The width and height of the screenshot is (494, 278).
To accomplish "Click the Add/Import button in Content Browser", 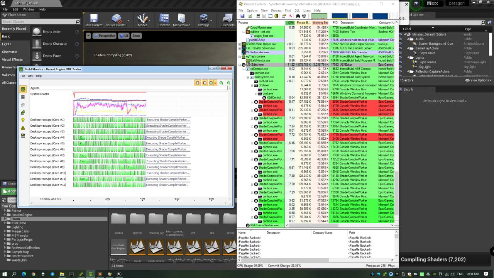I will coord(9,191).
